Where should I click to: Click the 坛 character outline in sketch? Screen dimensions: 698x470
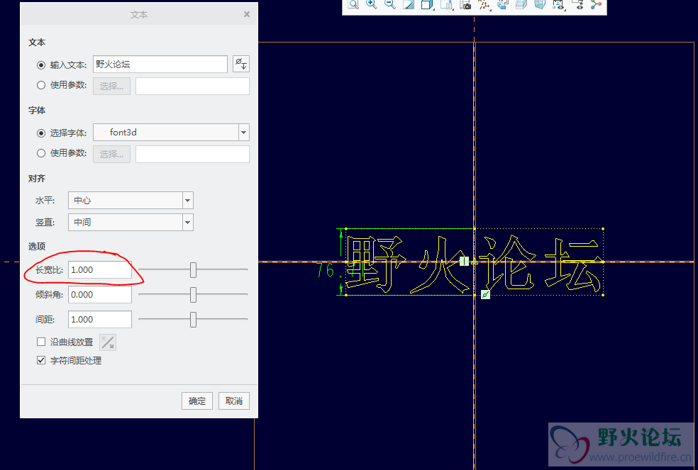pyautogui.click(x=573, y=264)
